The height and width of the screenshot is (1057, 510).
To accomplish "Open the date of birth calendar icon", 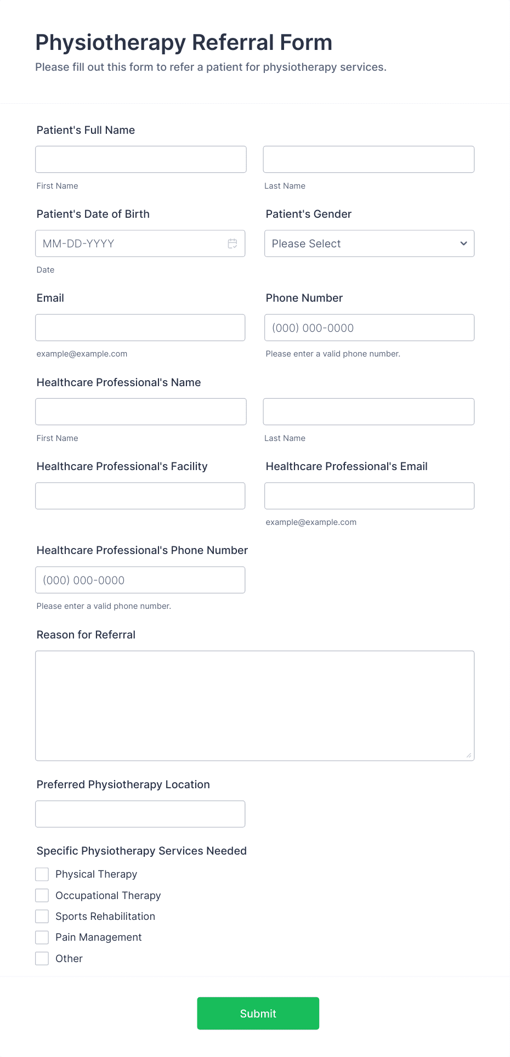I will click(x=233, y=244).
